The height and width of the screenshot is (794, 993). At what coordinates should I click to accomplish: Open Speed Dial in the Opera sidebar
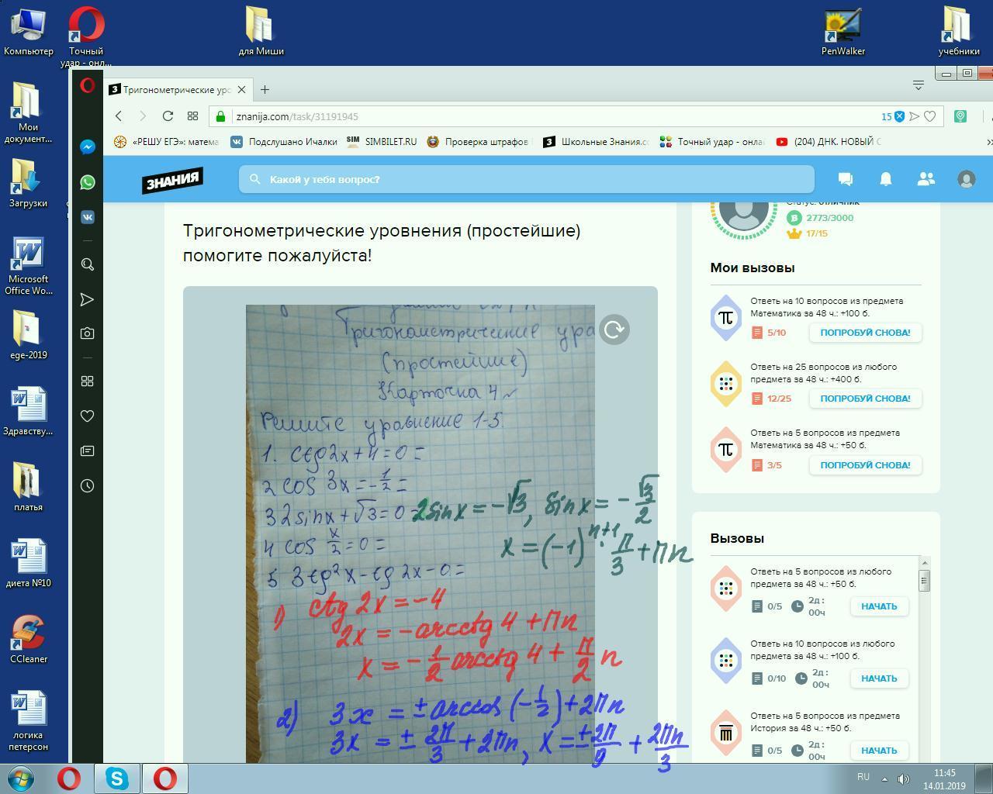coord(88,381)
